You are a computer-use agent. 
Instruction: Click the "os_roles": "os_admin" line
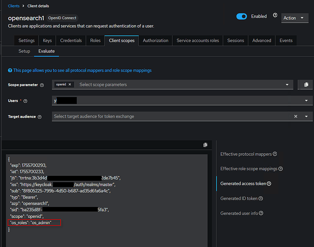pos(31,223)
